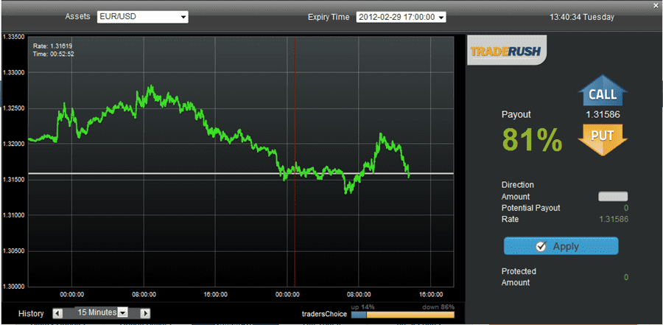Viewport: 663px width, 325px height.
Task: Click the orange PUT arrow
Action: (603, 139)
